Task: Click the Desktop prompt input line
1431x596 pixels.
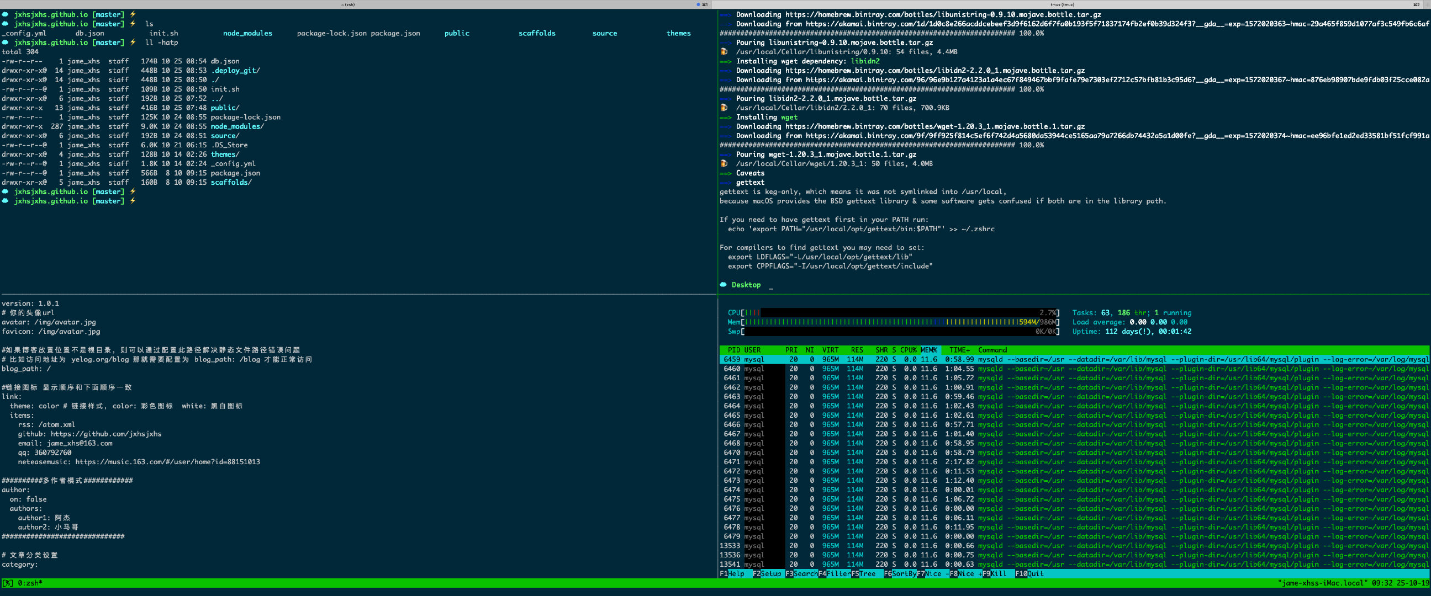Action: [x=746, y=285]
